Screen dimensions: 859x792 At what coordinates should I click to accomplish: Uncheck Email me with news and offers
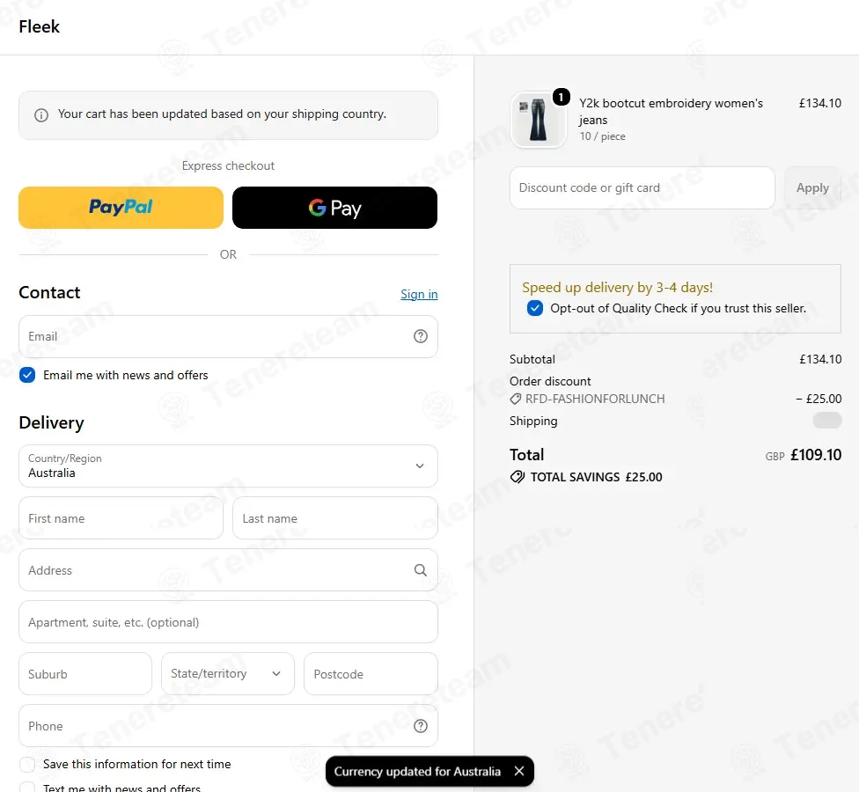27,375
